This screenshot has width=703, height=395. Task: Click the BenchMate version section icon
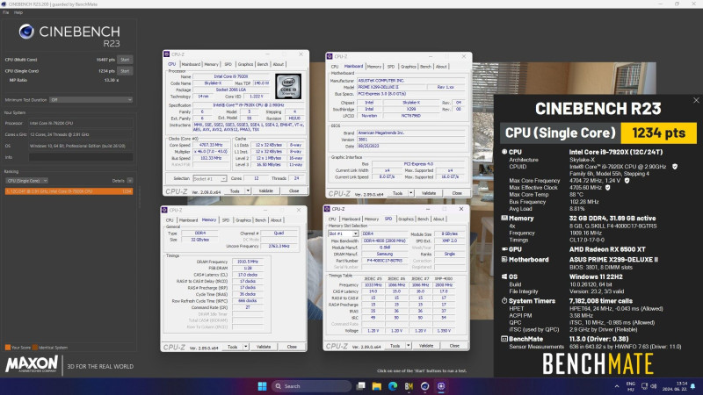pyautogui.click(x=504, y=339)
